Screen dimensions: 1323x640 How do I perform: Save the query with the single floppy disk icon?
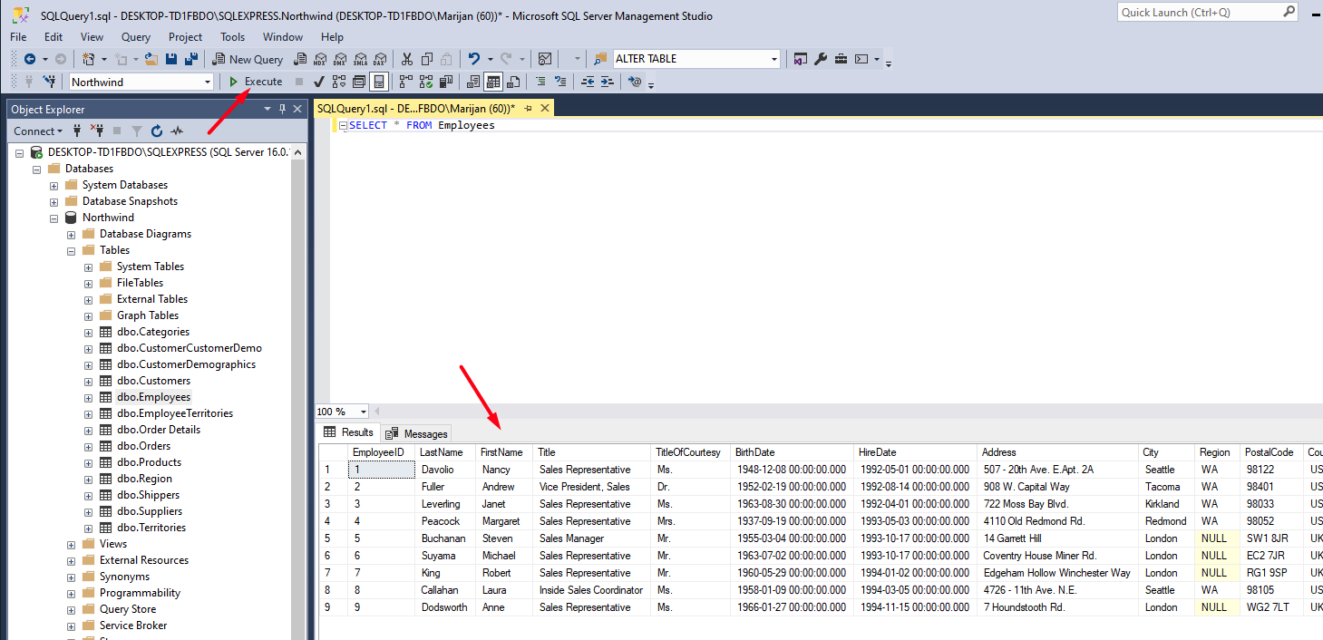(171, 59)
